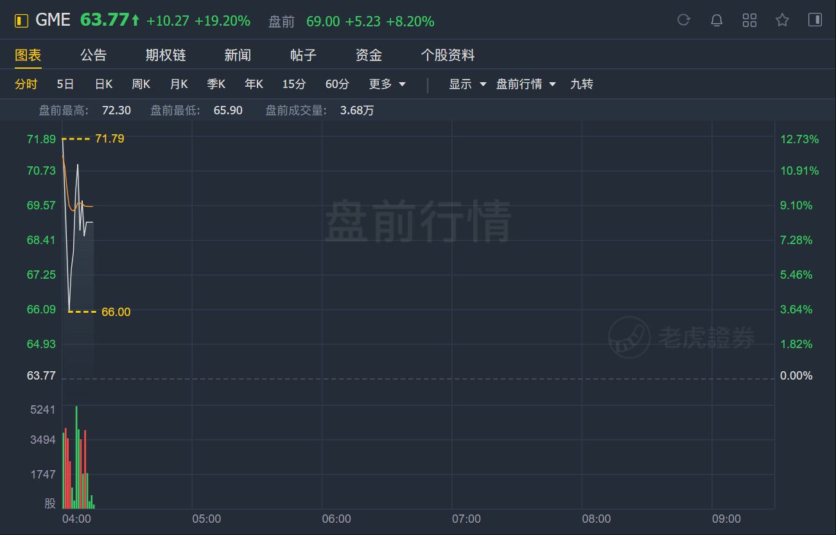836x535 pixels.
Task: Select the 月K chart period
Action: pos(179,84)
